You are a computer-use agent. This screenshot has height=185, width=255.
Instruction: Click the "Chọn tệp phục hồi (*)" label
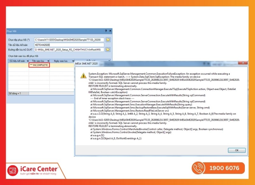[19, 40]
